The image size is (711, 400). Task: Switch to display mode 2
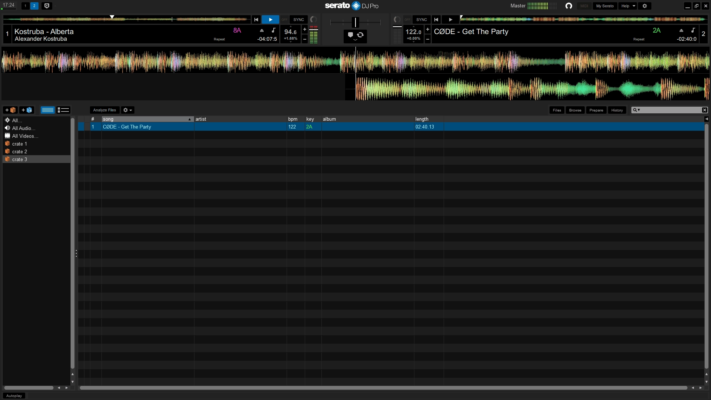(x=34, y=6)
